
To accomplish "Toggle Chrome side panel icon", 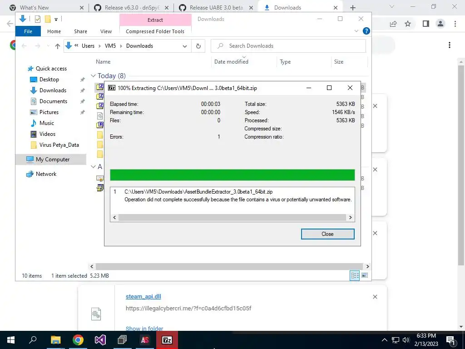I will point(426,24).
